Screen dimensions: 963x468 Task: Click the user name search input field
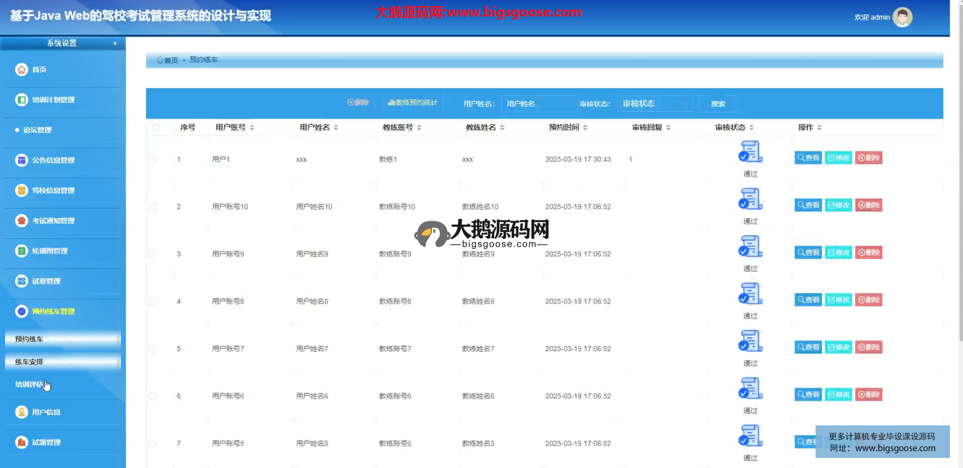click(539, 104)
